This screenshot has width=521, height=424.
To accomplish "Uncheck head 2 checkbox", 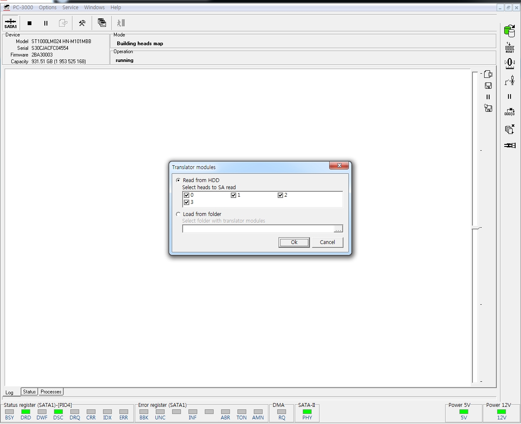I will [280, 195].
